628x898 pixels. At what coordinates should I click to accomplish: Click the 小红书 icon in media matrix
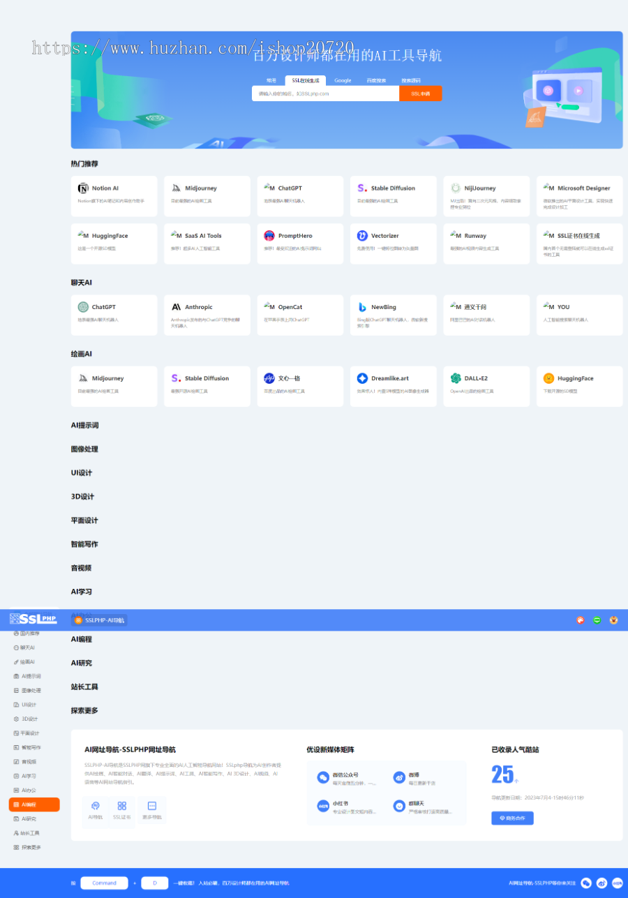[x=323, y=806]
